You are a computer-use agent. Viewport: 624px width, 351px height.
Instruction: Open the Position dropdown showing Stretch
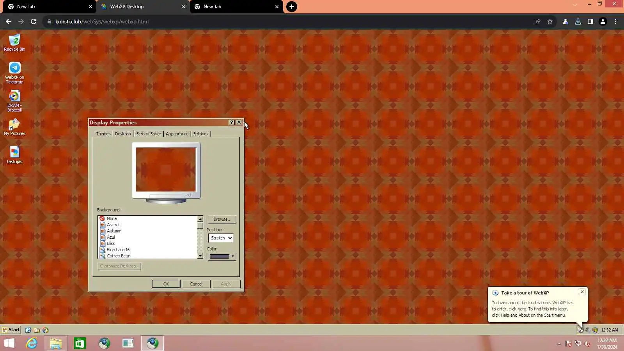tap(221, 238)
